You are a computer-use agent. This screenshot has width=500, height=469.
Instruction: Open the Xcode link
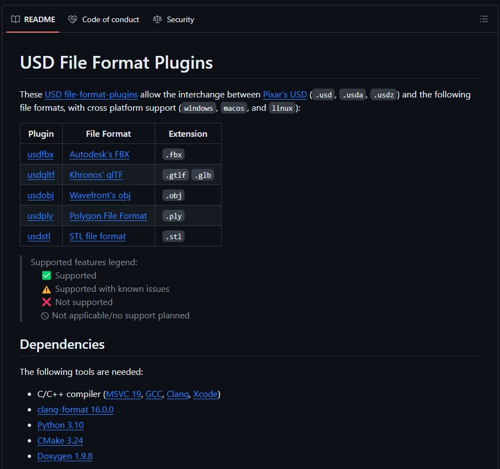point(205,394)
